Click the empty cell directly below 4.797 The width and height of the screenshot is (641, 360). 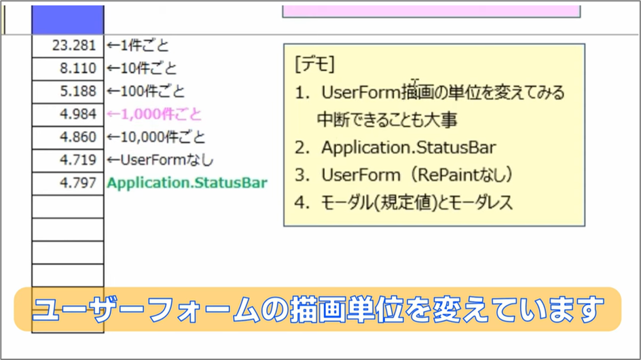coord(68,206)
